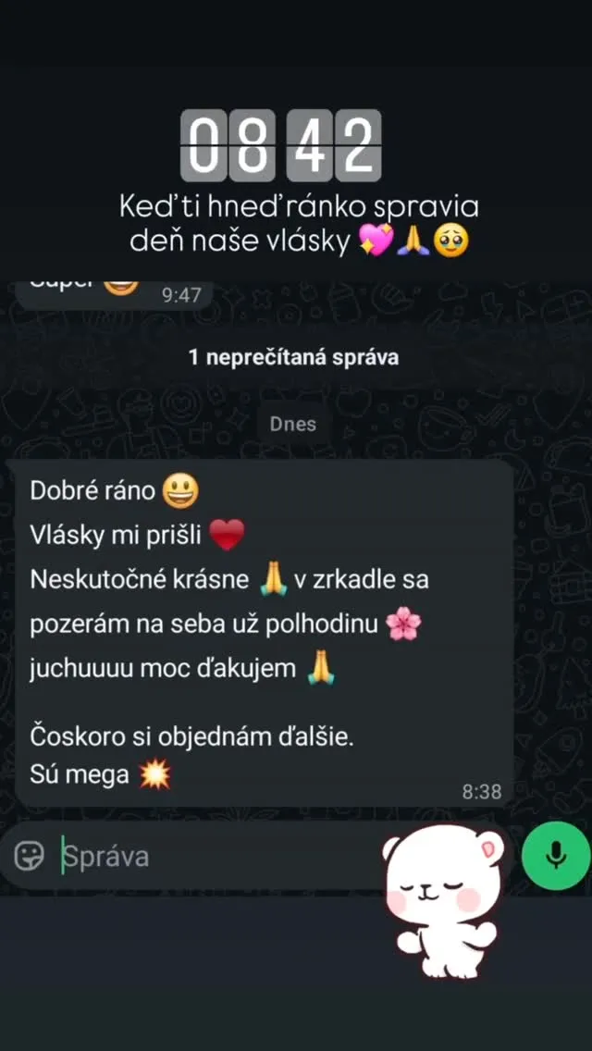The height and width of the screenshot is (1051, 592).
Task: Tap the praying hands after Neskutočné krásne
Action: coord(272,580)
